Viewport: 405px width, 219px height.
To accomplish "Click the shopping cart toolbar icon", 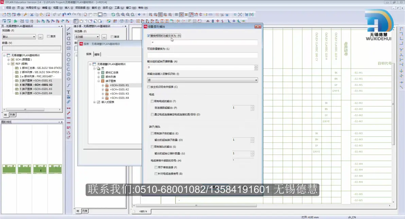I will (247, 15).
